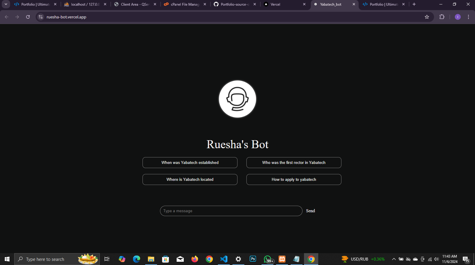Open Chrome three-dot menu

click(468, 17)
